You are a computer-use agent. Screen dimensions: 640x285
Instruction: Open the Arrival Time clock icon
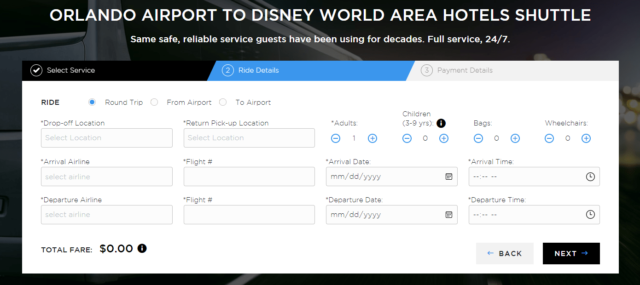coord(590,176)
